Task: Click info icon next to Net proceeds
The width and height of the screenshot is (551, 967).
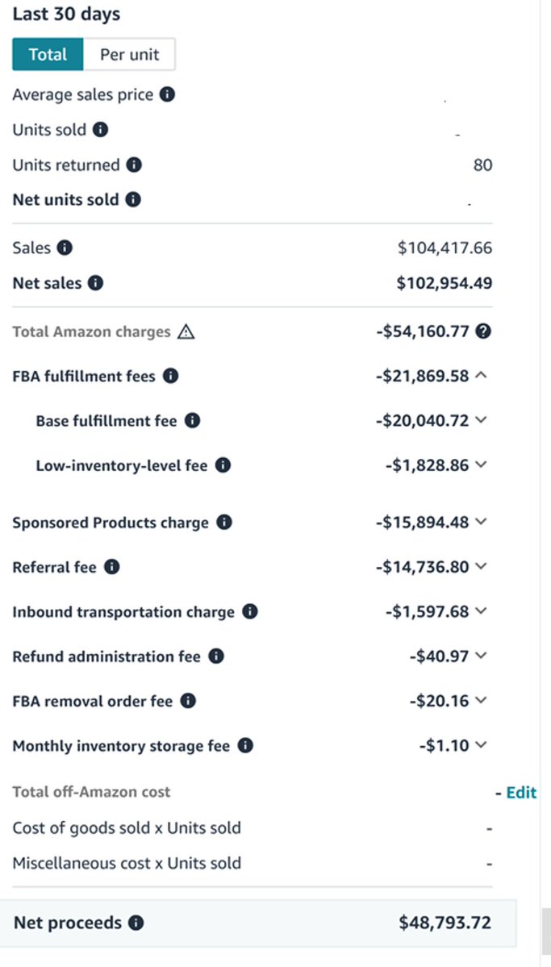Action: click(136, 923)
